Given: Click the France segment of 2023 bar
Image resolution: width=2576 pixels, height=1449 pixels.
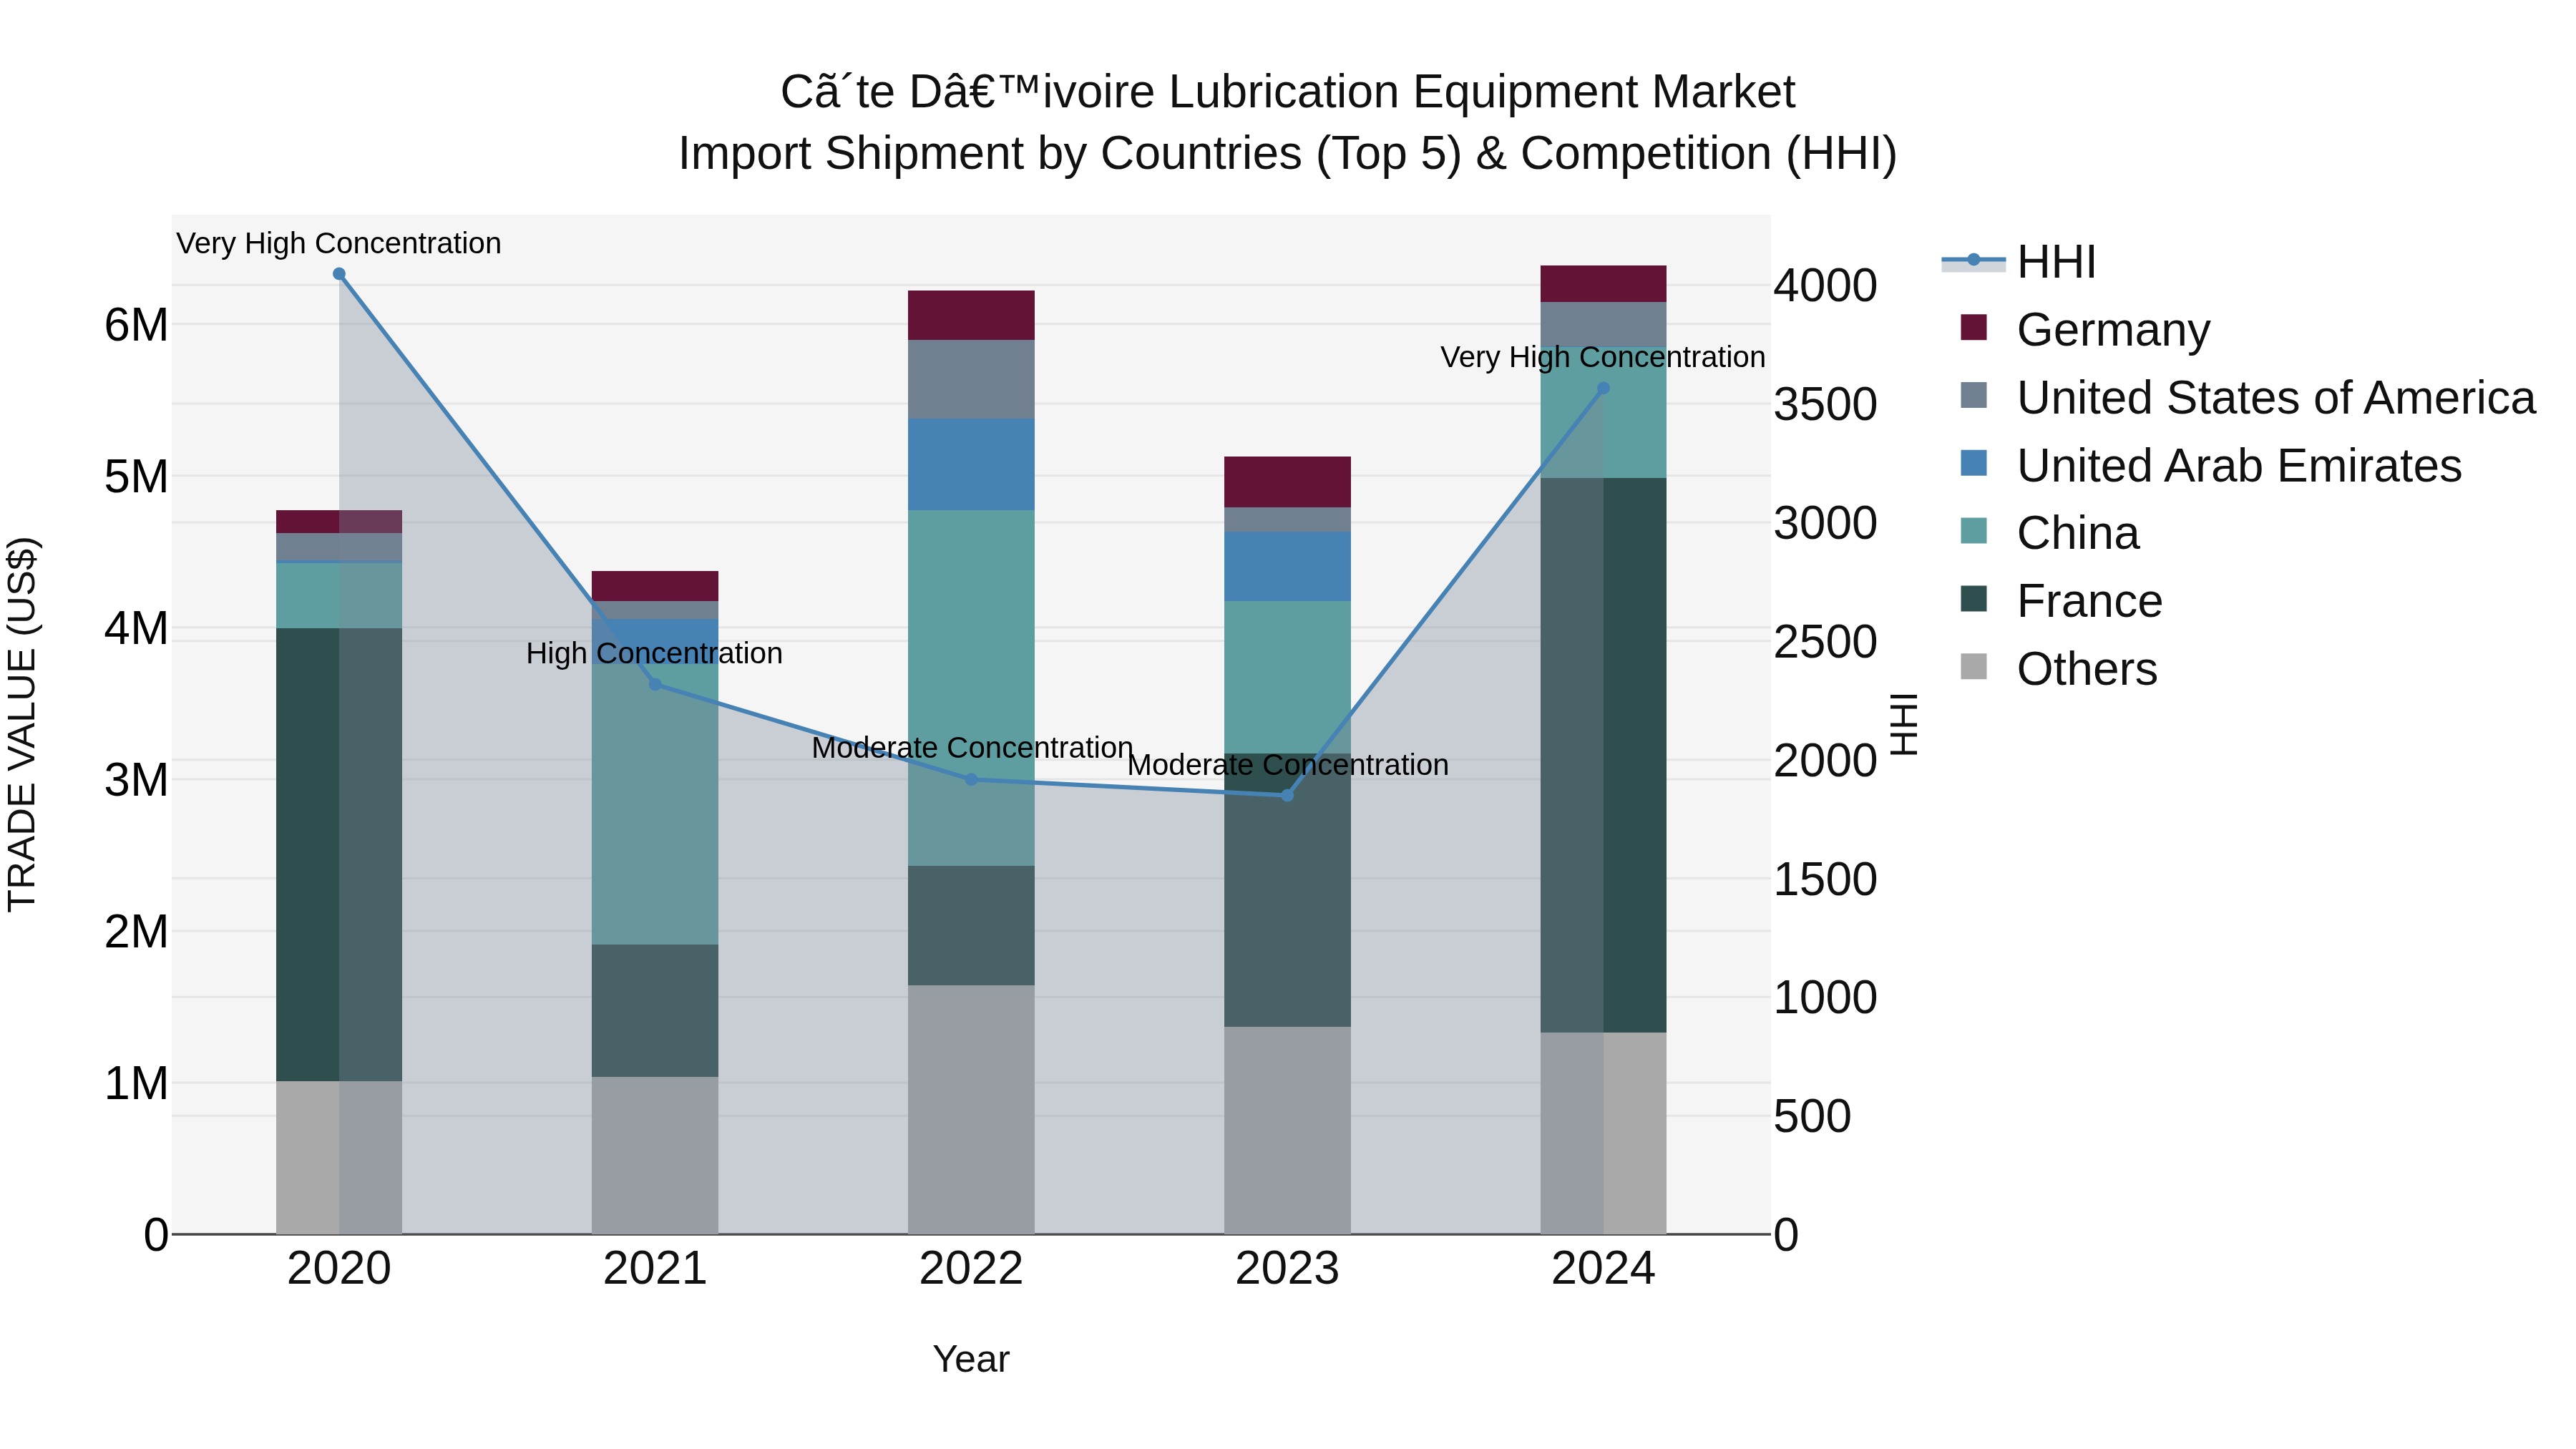Looking at the screenshot, I should click(1287, 890).
